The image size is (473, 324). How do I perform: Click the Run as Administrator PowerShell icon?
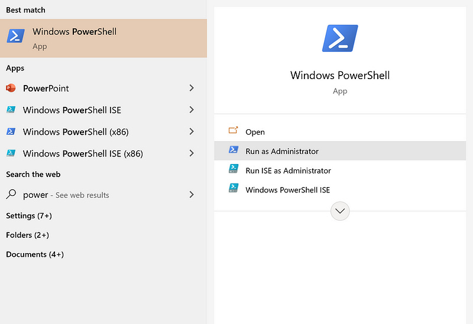tap(234, 149)
